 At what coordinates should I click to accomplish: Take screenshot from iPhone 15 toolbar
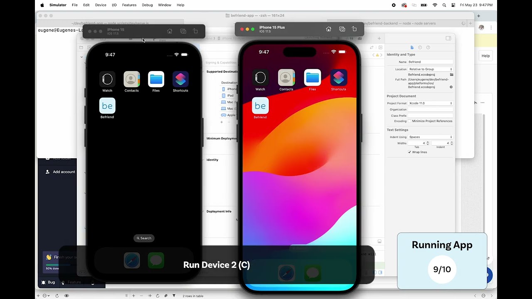point(183,31)
